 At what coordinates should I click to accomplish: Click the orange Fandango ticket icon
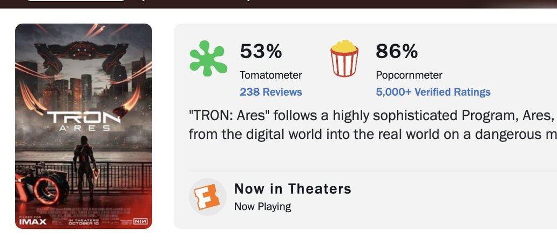[x=208, y=197]
